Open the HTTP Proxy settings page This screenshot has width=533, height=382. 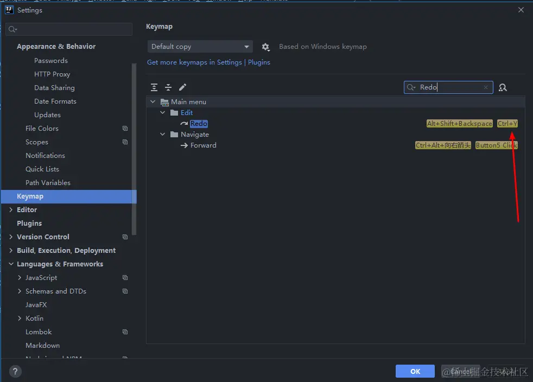coord(52,74)
